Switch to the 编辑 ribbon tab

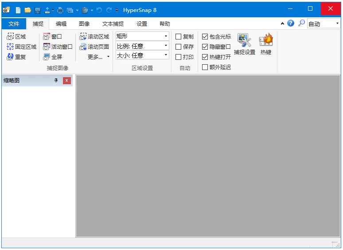coord(61,24)
